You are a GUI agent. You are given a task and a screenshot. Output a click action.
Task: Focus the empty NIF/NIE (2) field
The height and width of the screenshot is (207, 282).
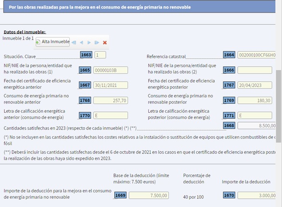[x=255, y=70]
